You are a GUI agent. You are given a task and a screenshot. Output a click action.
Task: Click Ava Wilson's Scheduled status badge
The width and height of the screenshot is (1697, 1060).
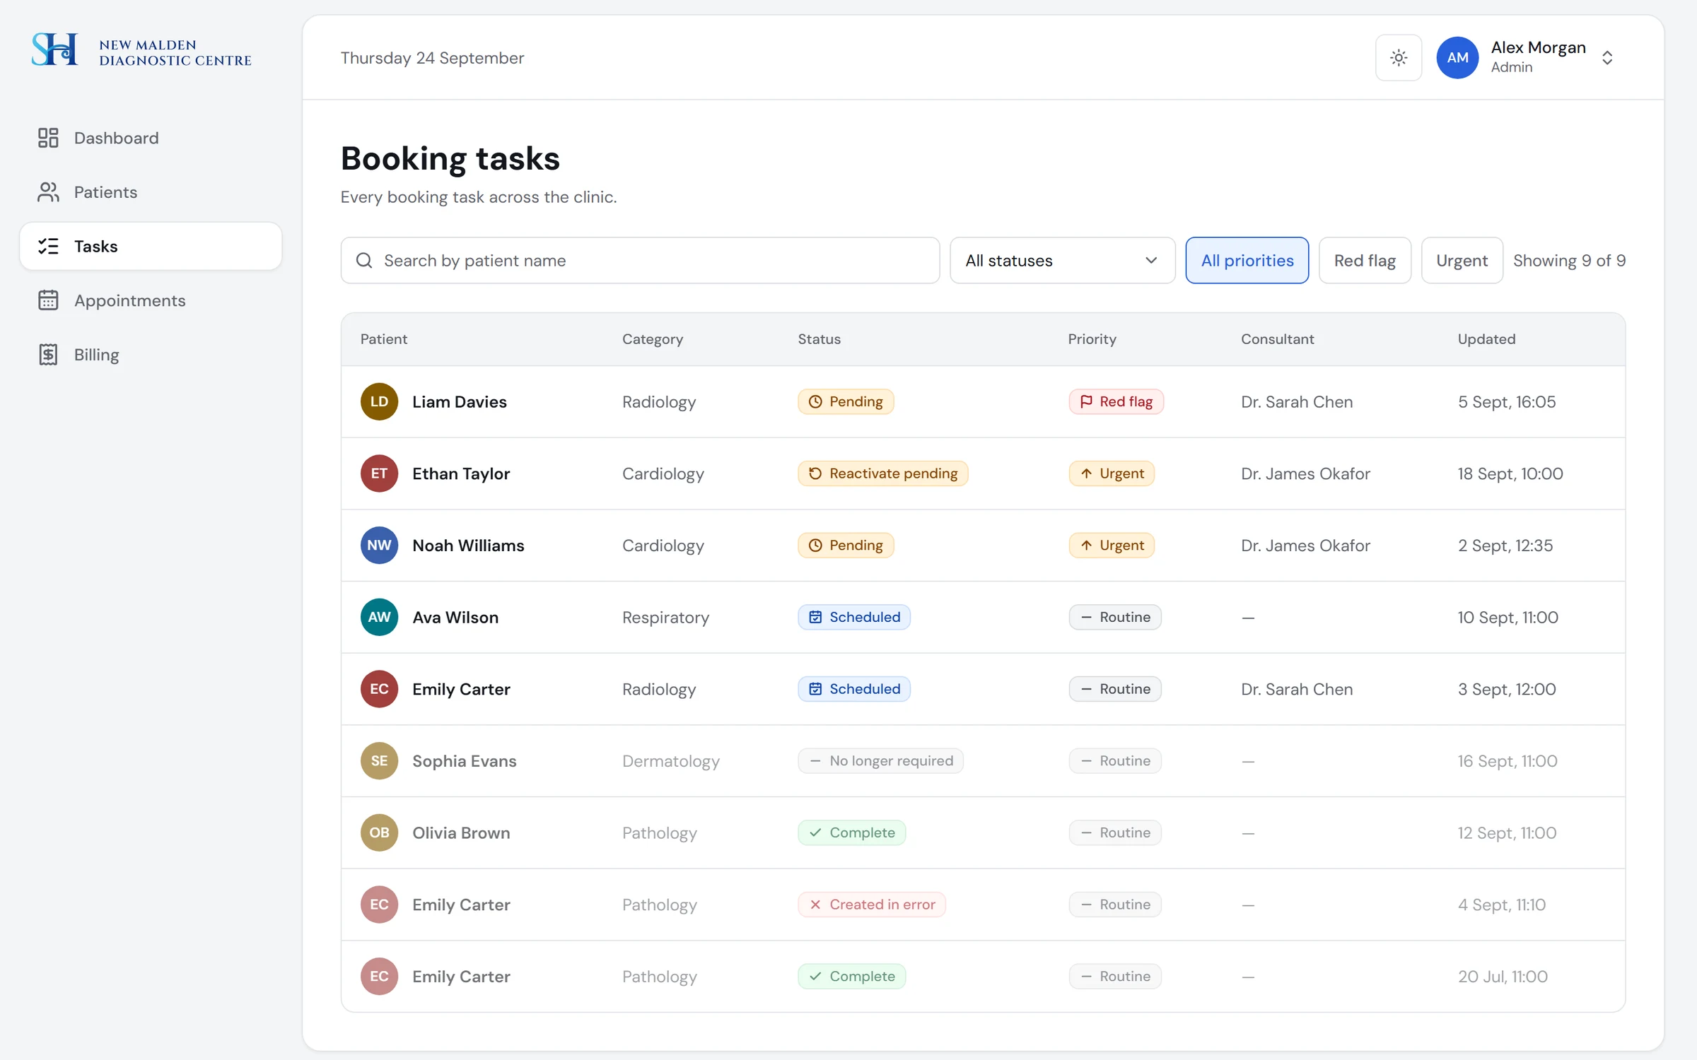tap(854, 618)
